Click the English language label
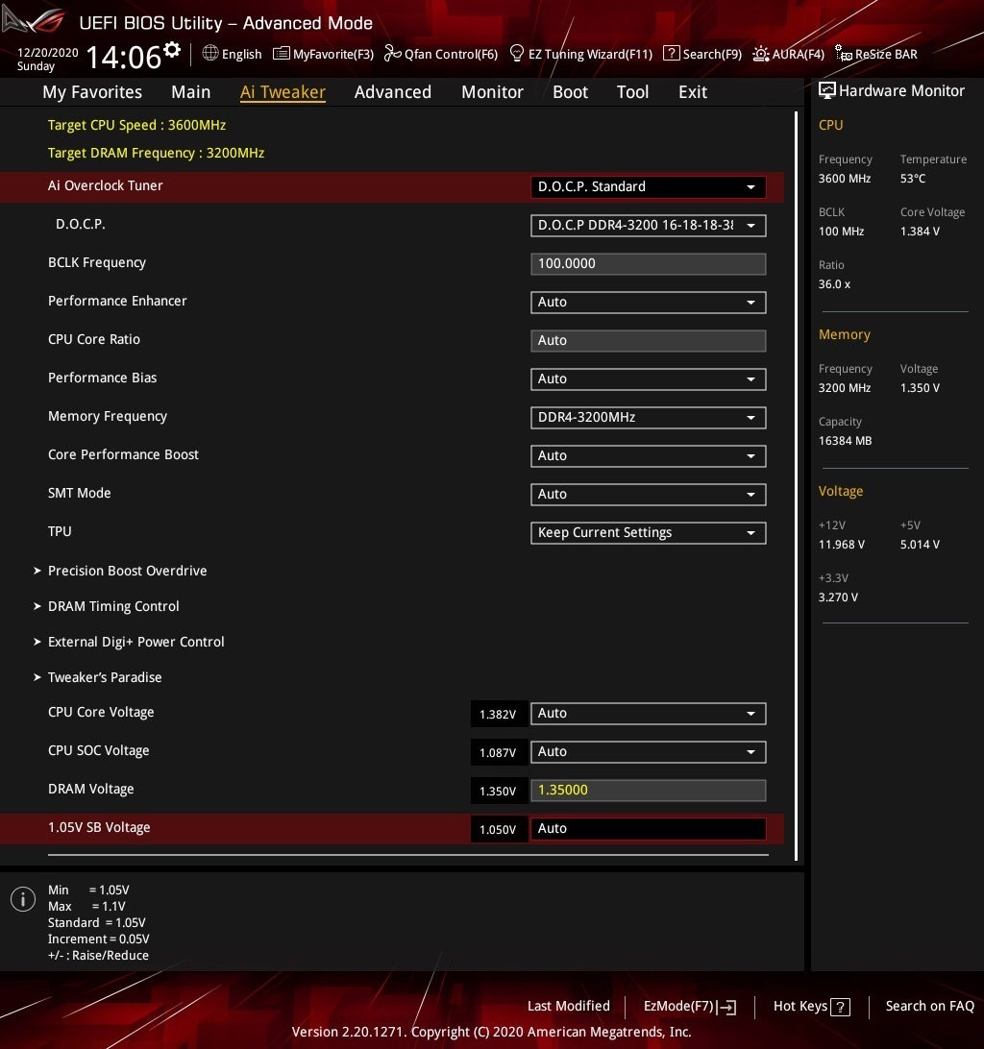Viewport: 984px width, 1049px height. coord(241,54)
